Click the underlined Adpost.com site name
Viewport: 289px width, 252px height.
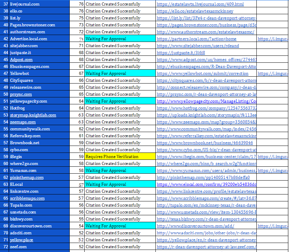click(21, 60)
